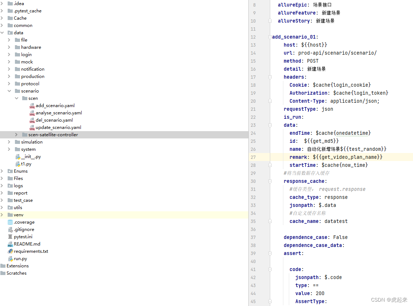Fold the code block at line 41
Image resolution: width=413 pixels, height=306 pixels.
(x=270, y=270)
